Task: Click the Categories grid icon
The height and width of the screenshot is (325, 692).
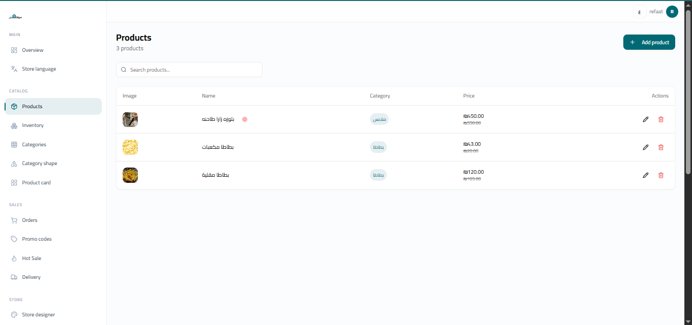Action: coord(14,145)
